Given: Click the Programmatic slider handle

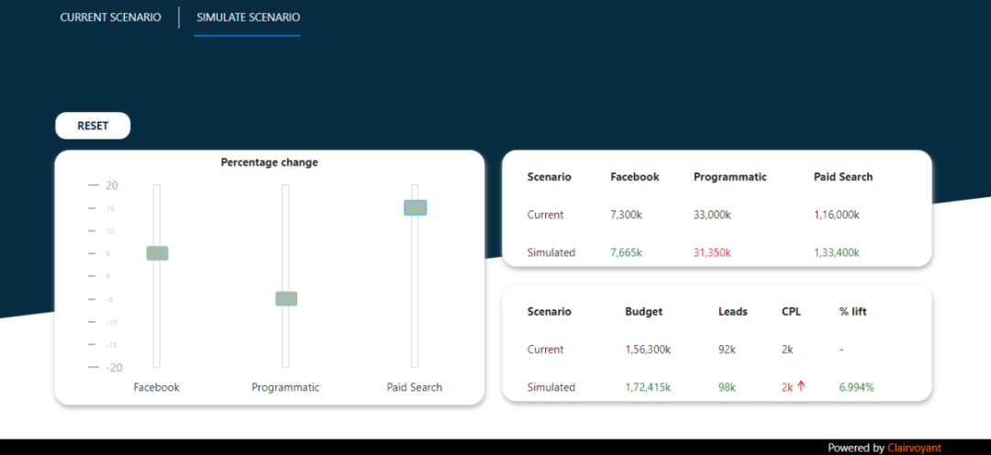Looking at the screenshot, I should click(x=286, y=299).
